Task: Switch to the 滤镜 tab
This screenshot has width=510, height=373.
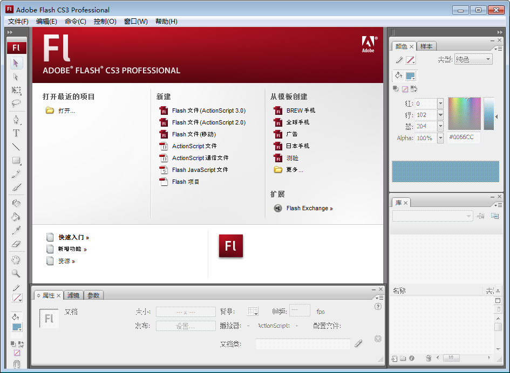Action: pyautogui.click(x=73, y=295)
